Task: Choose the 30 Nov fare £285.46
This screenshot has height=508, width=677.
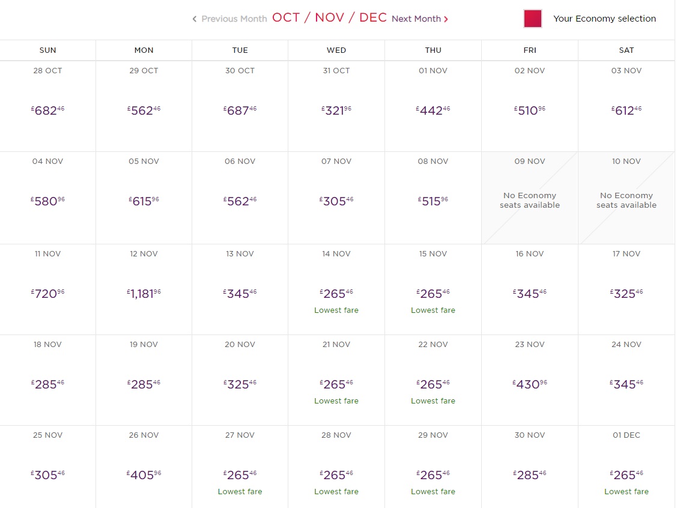Action: point(529,475)
